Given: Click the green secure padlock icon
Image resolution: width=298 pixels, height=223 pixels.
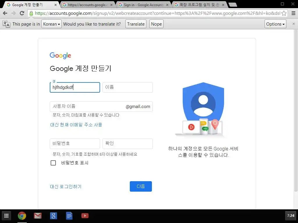Looking at the screenshot, I should pos(31,13).
